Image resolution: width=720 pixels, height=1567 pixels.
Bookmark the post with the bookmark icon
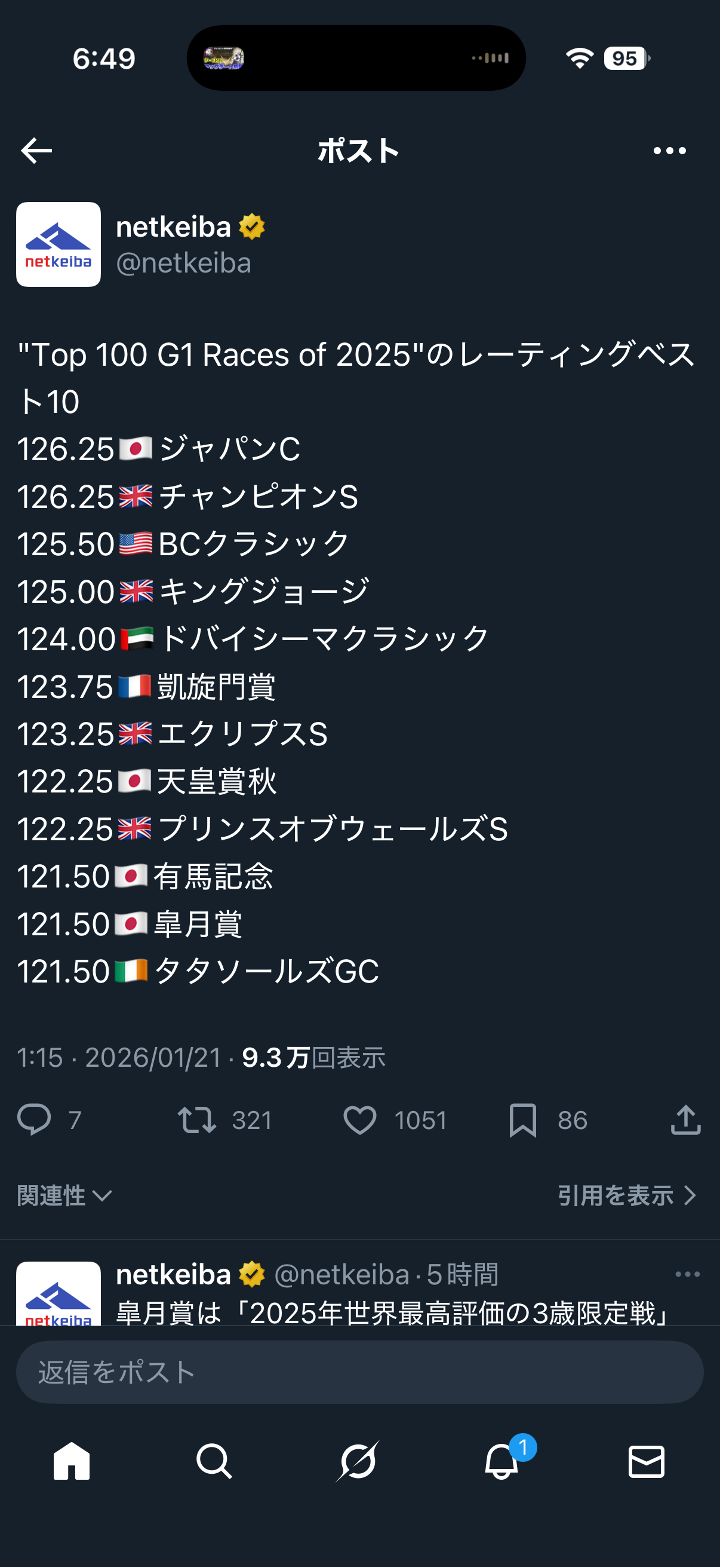522,1120
